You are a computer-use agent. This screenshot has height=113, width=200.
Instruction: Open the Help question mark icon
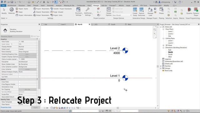(x=180, y=2)
